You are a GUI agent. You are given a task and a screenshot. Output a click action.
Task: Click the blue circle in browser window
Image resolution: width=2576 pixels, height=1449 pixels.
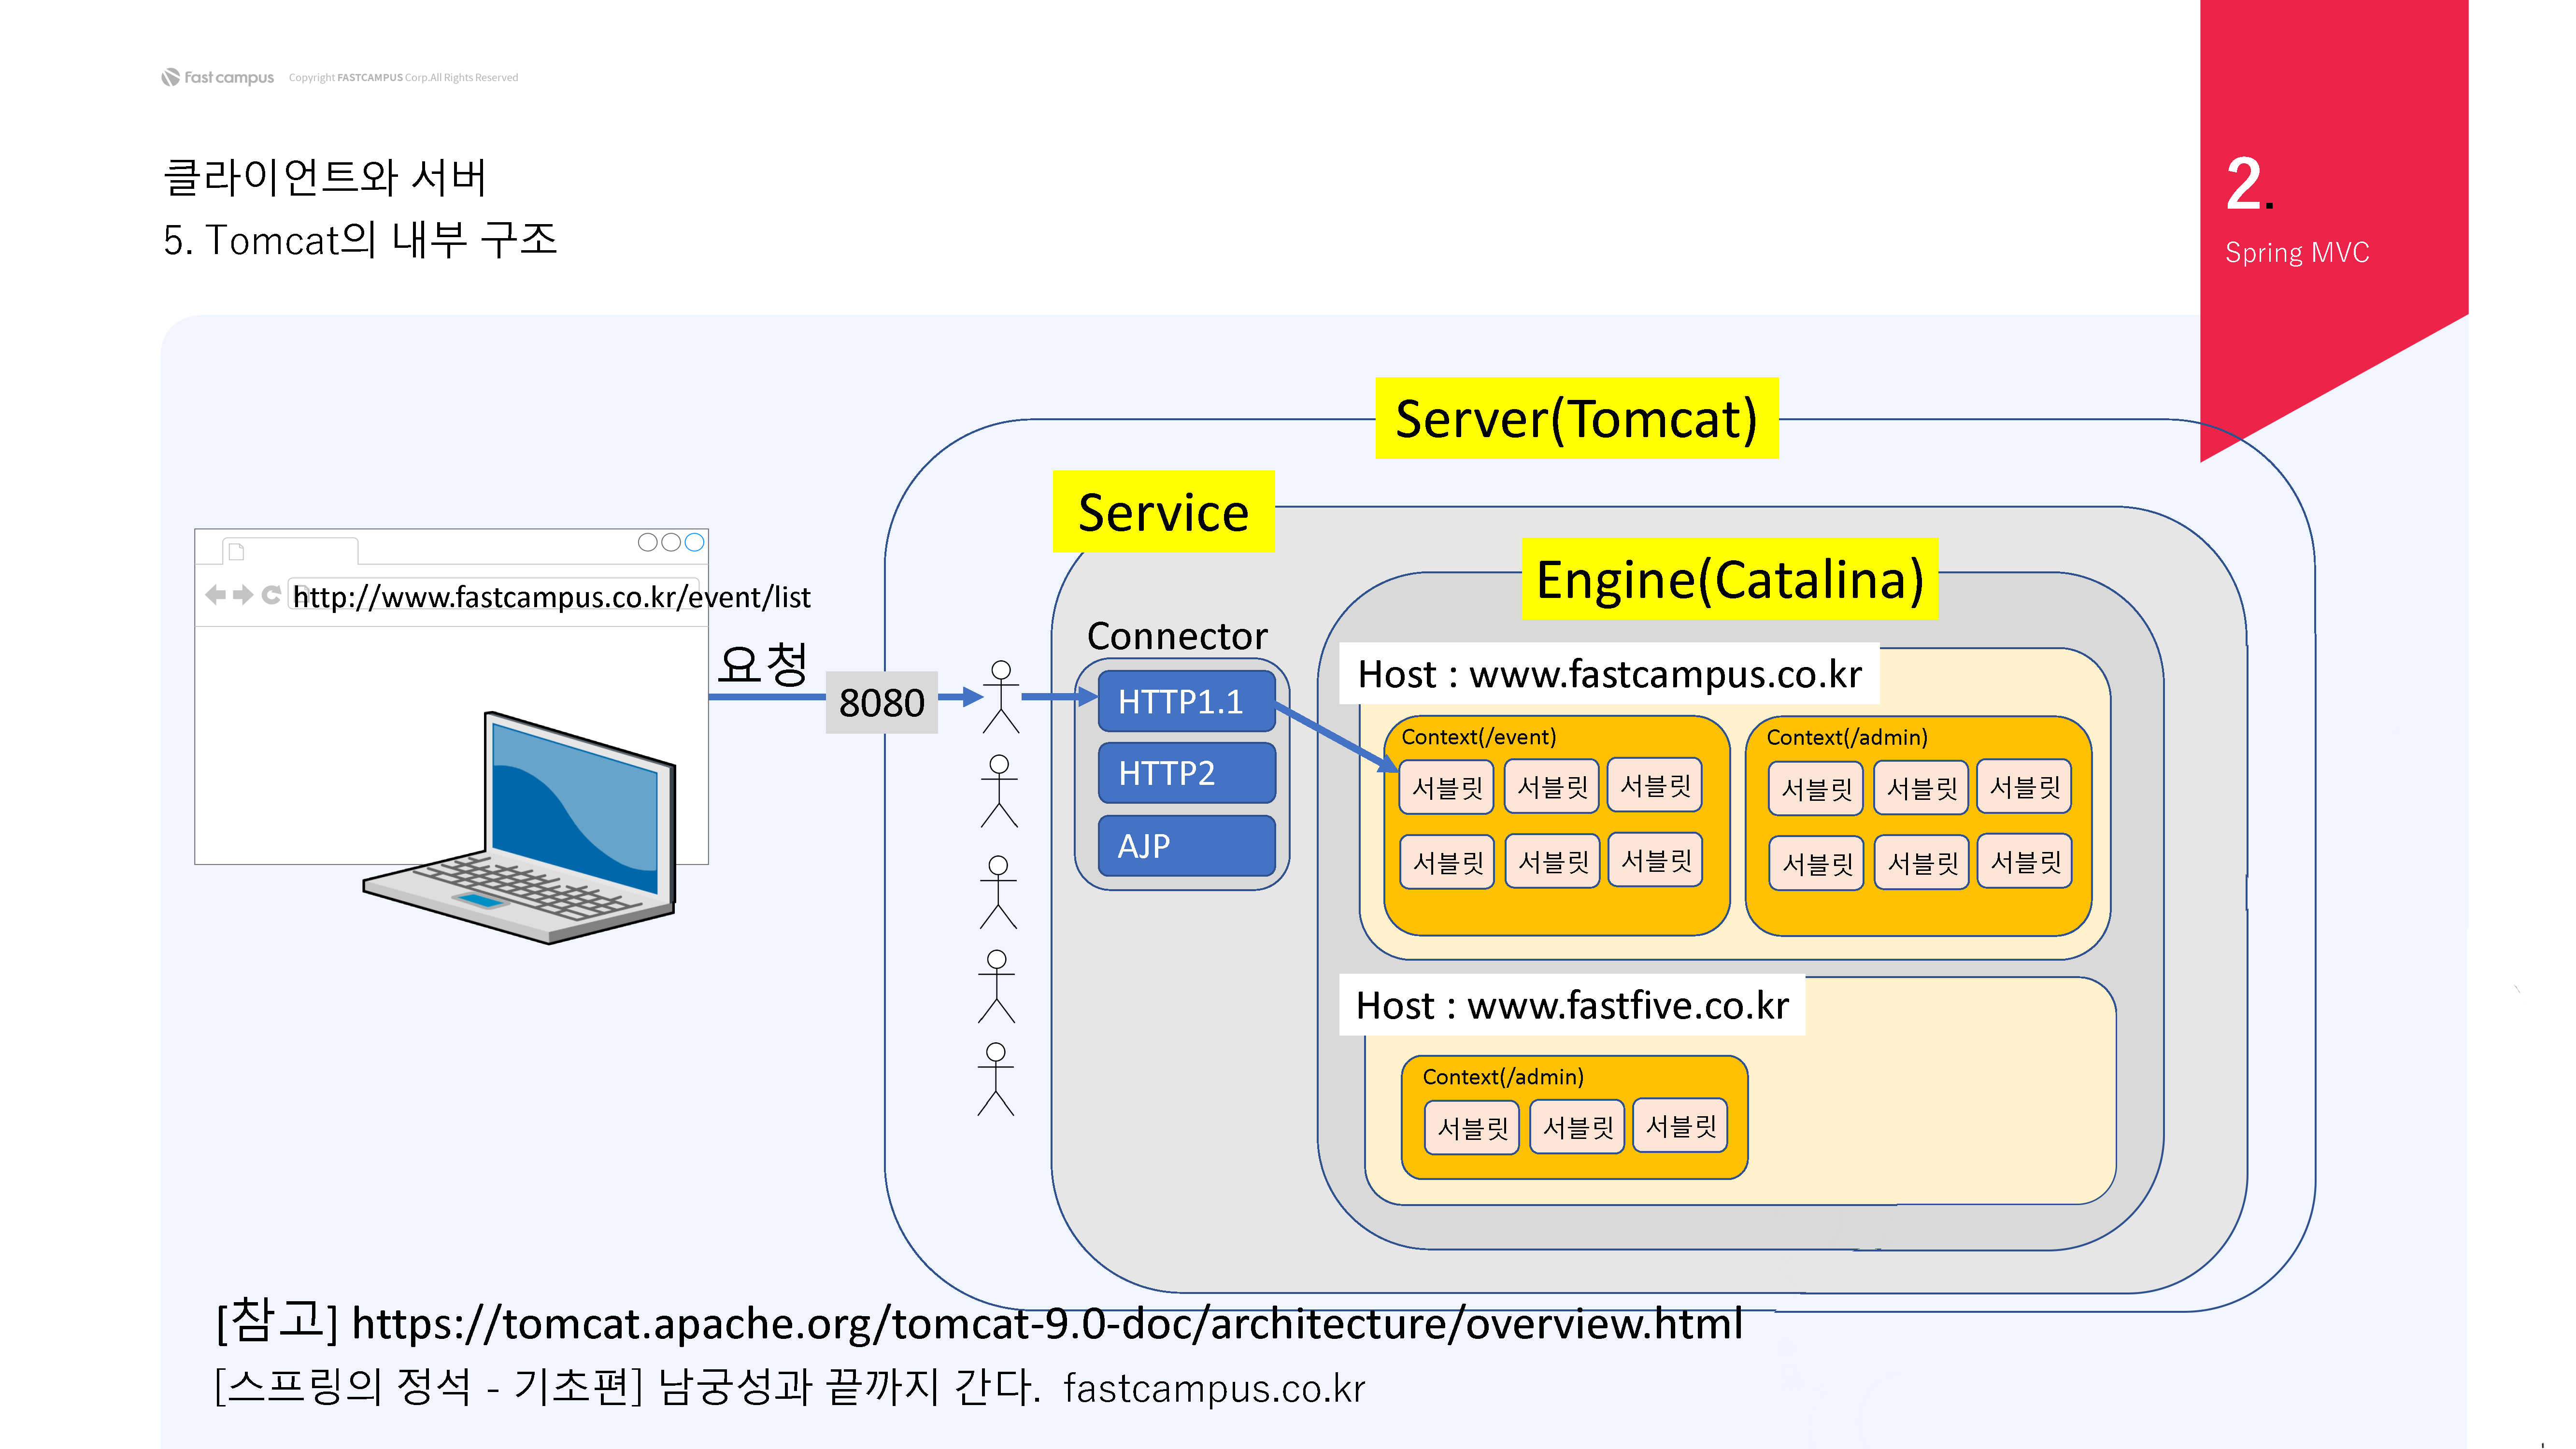[694, 542]
